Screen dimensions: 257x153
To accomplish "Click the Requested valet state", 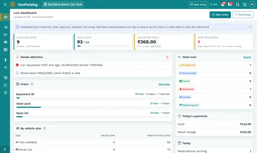I will coord(187,89).
